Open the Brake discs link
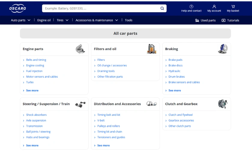 tap(175, 66)
